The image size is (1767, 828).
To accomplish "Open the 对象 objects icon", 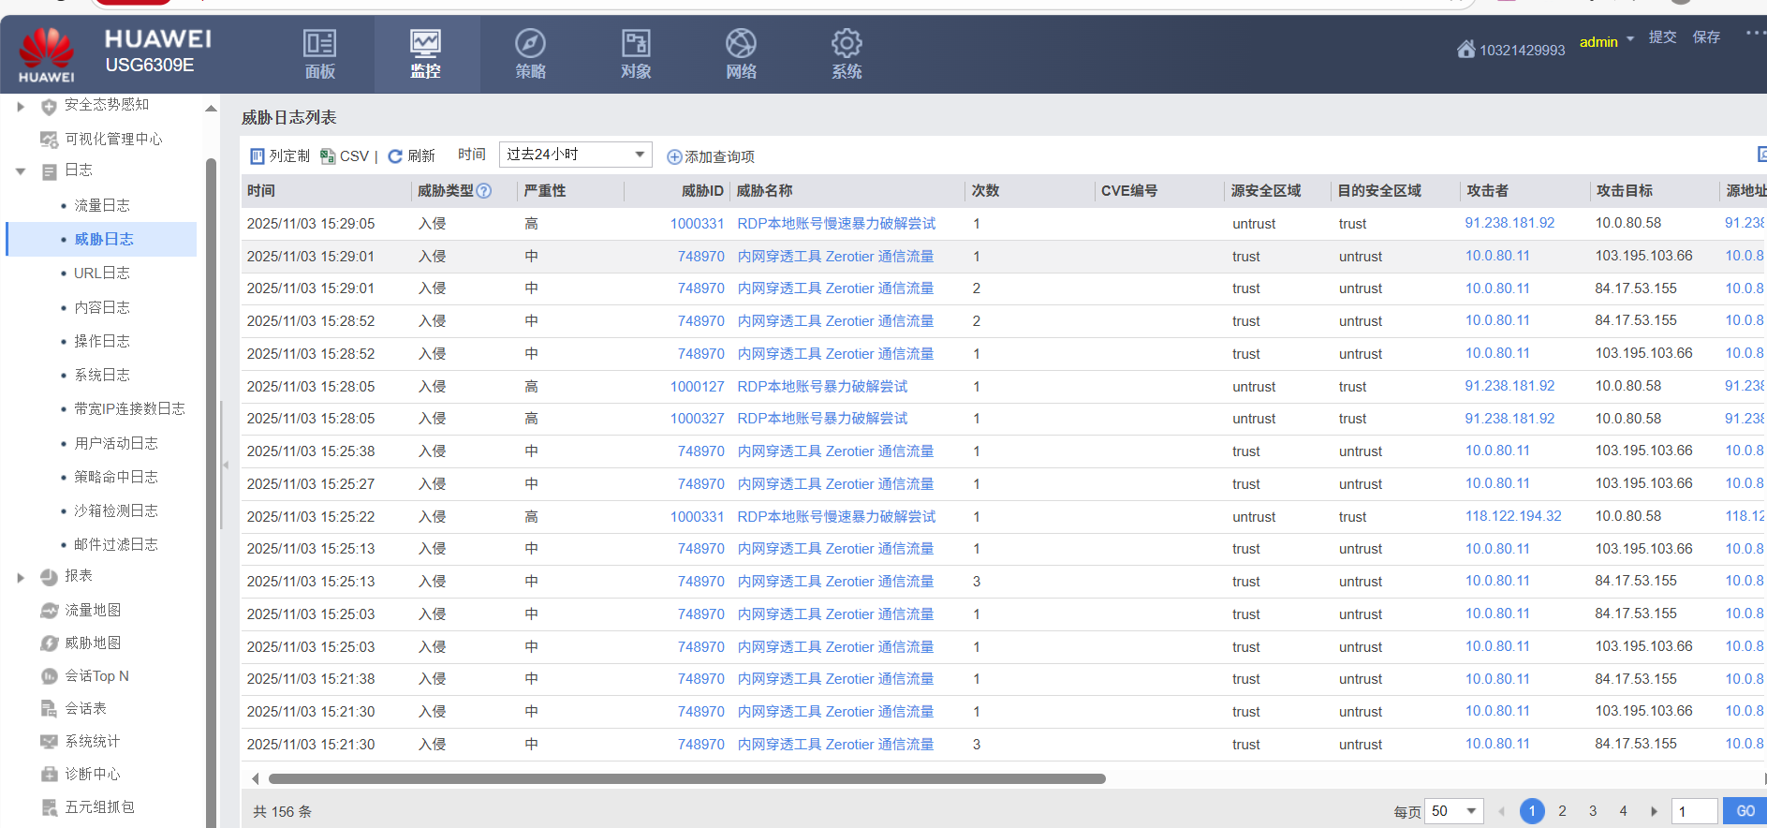I will (636, 44).
